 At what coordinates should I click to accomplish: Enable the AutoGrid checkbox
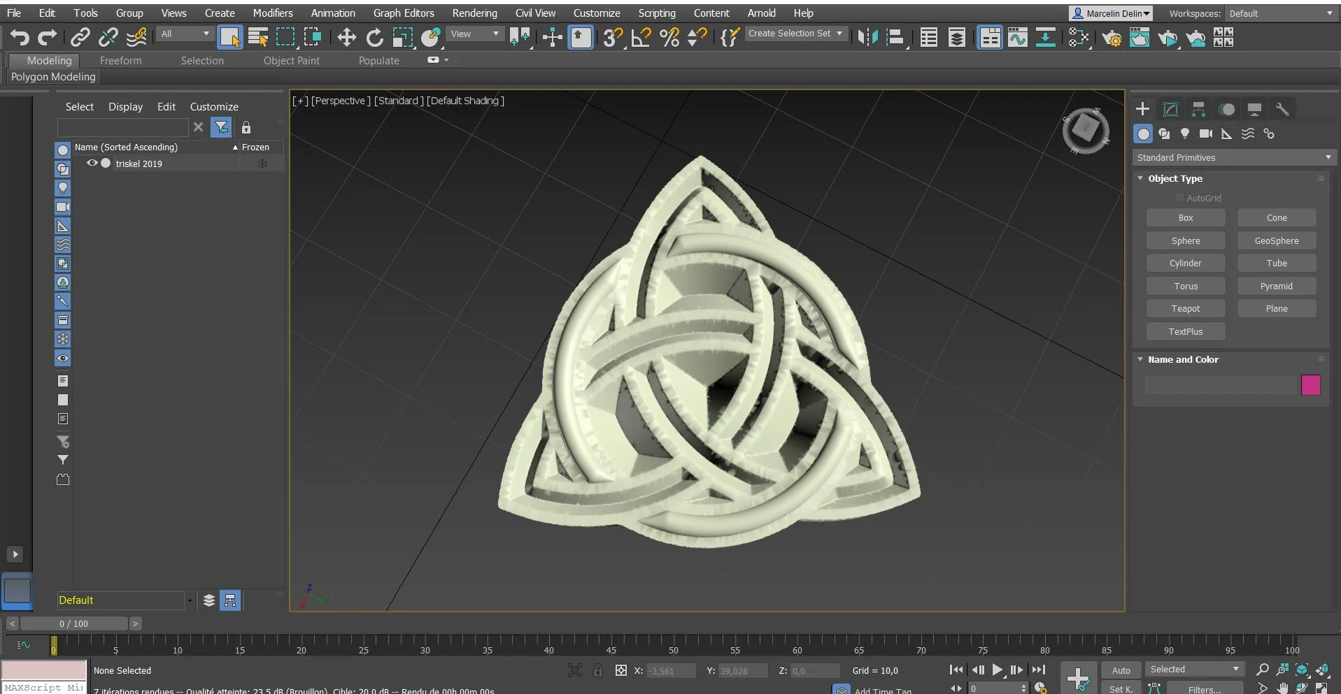coord(1182,198)
